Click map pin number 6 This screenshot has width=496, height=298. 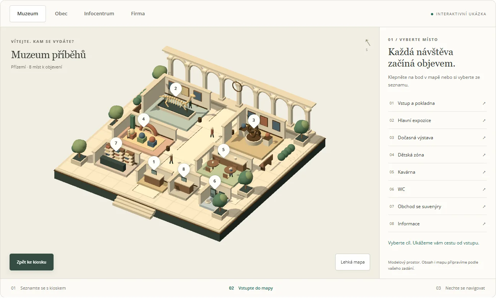[215, 182]
